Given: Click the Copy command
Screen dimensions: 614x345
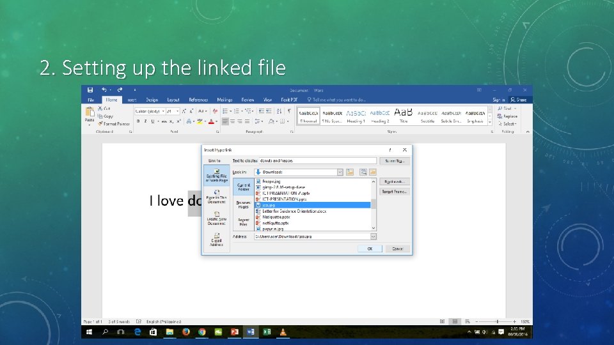Looking at the screenshot, I should tap(106, 116).
